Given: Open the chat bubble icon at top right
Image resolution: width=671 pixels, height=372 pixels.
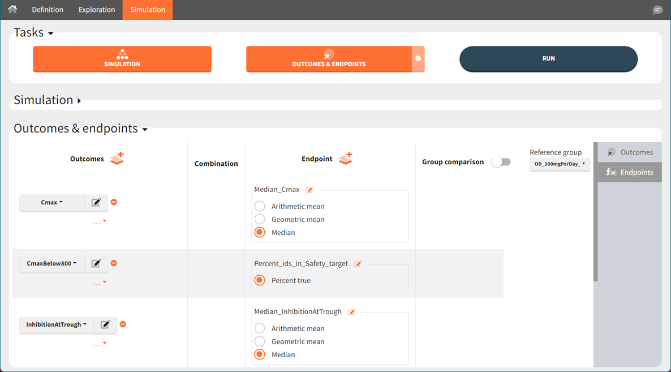Looking at the screenshot, I should tap(657, 10).
